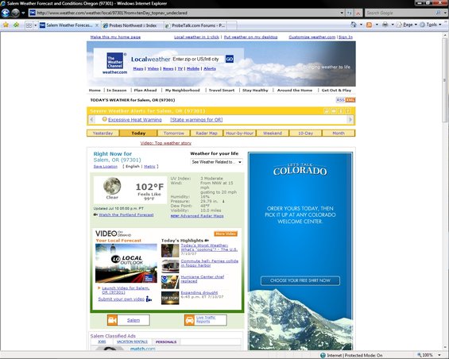Click the Print toolbar icon

[385, 25]
